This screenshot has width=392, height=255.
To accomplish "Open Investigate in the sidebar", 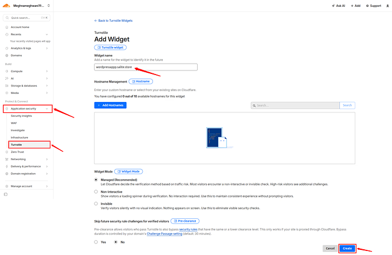I will pyautogui.click(x=18, y=130).
